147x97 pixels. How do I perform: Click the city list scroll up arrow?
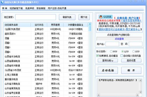click(90, 24)
